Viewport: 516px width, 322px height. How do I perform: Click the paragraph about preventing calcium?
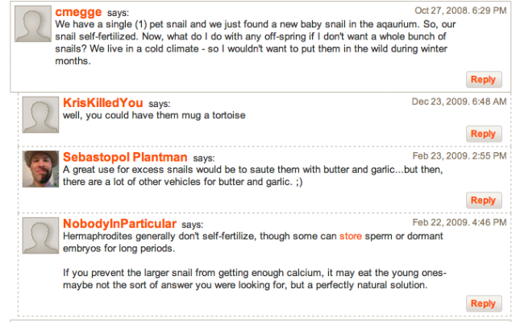(x=254, y=279)
